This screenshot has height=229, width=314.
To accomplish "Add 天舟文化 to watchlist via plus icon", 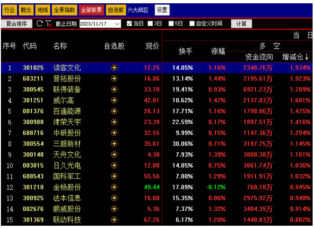I will (114, 155).
